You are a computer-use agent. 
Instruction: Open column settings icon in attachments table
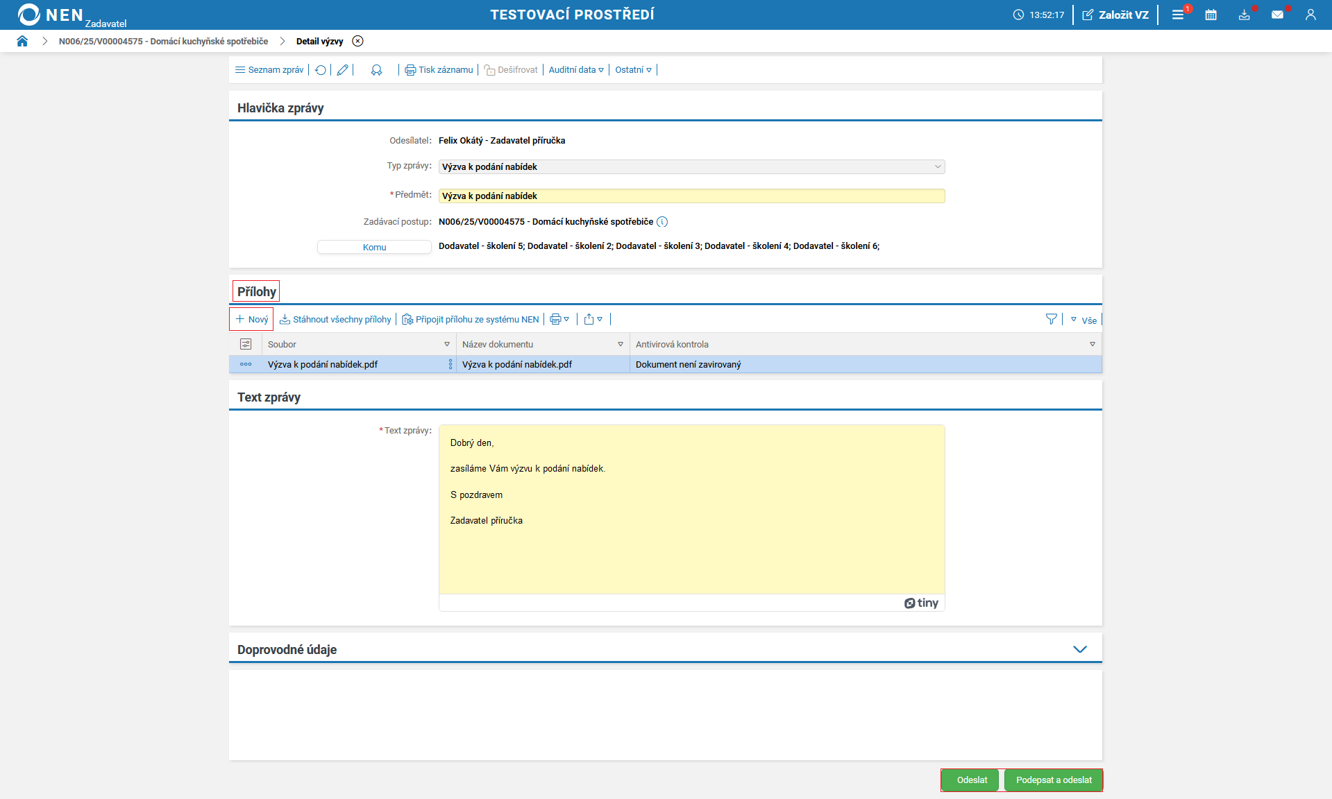(x=246, y=344)
